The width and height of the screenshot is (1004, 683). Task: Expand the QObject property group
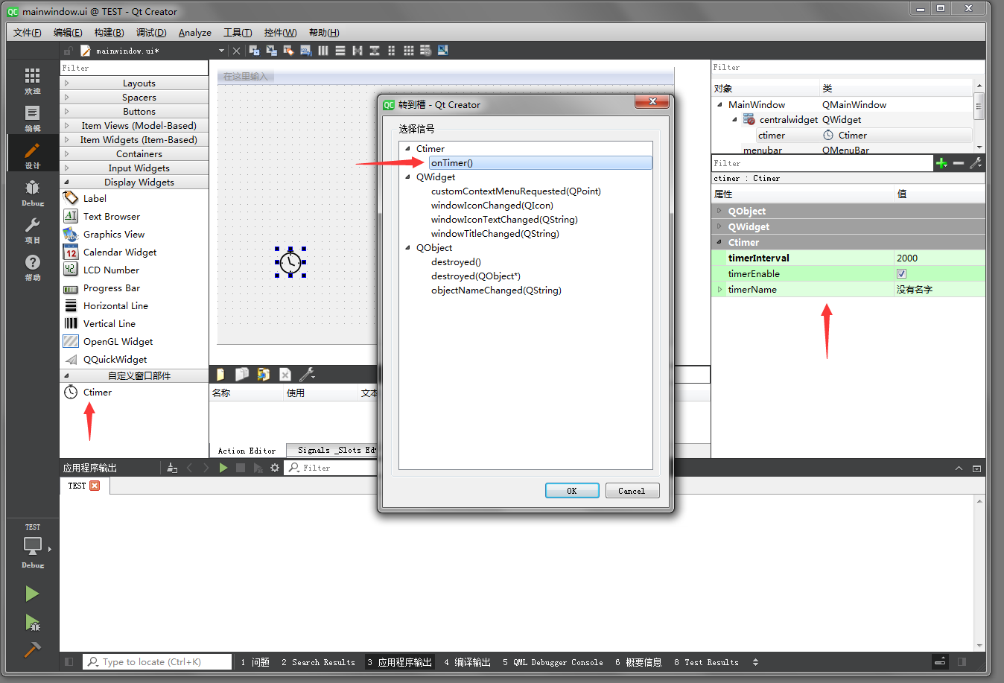[719, 212]
